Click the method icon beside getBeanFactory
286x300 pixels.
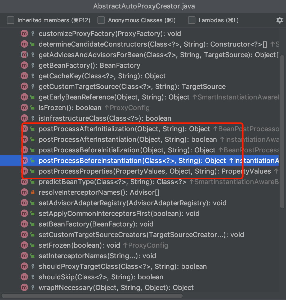click(24, 65)
